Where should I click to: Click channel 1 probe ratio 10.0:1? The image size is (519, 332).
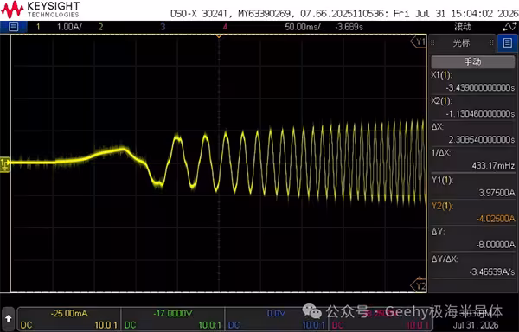(106, 325)
